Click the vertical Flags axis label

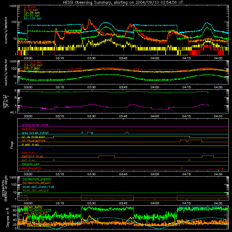12,145
